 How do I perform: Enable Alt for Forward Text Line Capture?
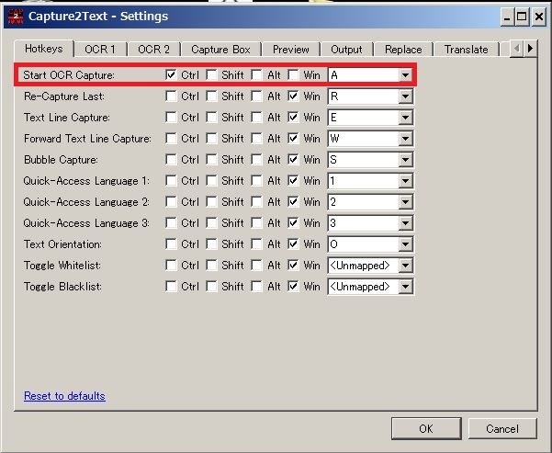click(256, 138)
